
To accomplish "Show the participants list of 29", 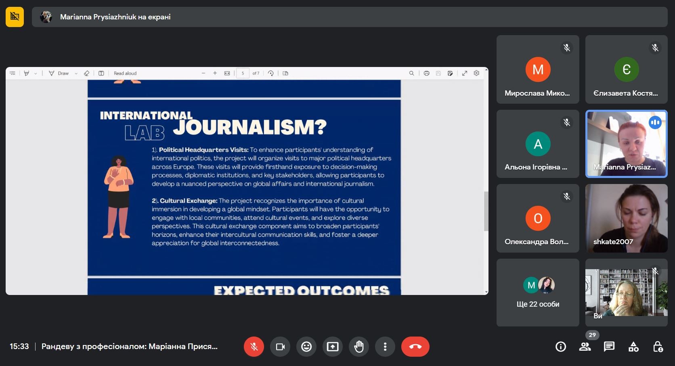I will (x=585, y=347).
